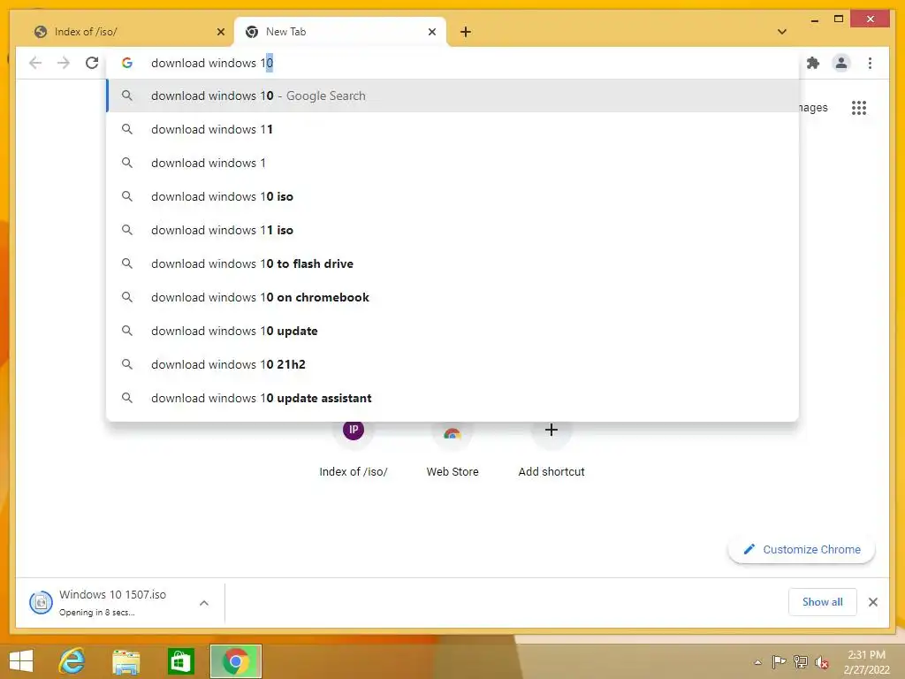Screen dimensions: 905x679
Task: Click the search icon beside 'download windows 10 21h2'
Action: pos(127,363)
